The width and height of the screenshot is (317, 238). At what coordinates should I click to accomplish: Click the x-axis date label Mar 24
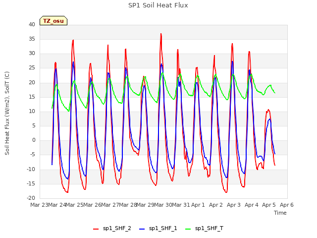coord(57,205)
